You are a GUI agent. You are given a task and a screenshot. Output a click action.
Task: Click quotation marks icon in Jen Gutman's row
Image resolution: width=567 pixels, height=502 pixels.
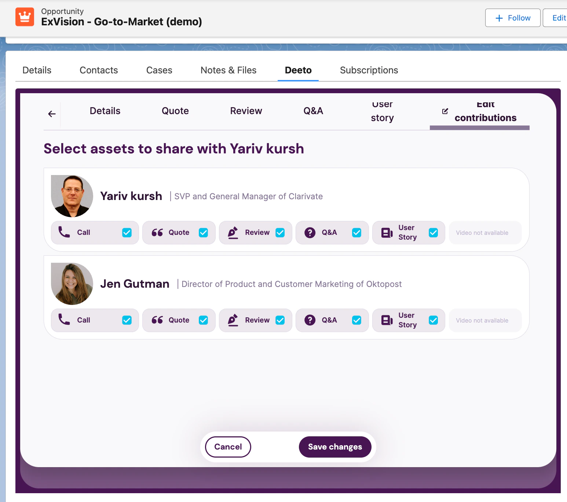coord(157,320)
